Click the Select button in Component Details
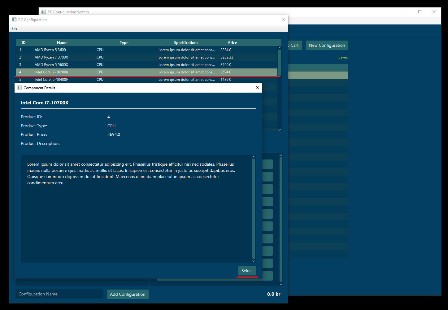Screen dimensions: 448x310 pos(247,271)
